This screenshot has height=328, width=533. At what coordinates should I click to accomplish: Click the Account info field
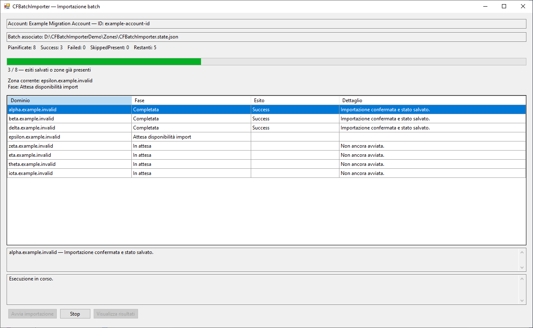pyautogui.click(x=266, y=24)
